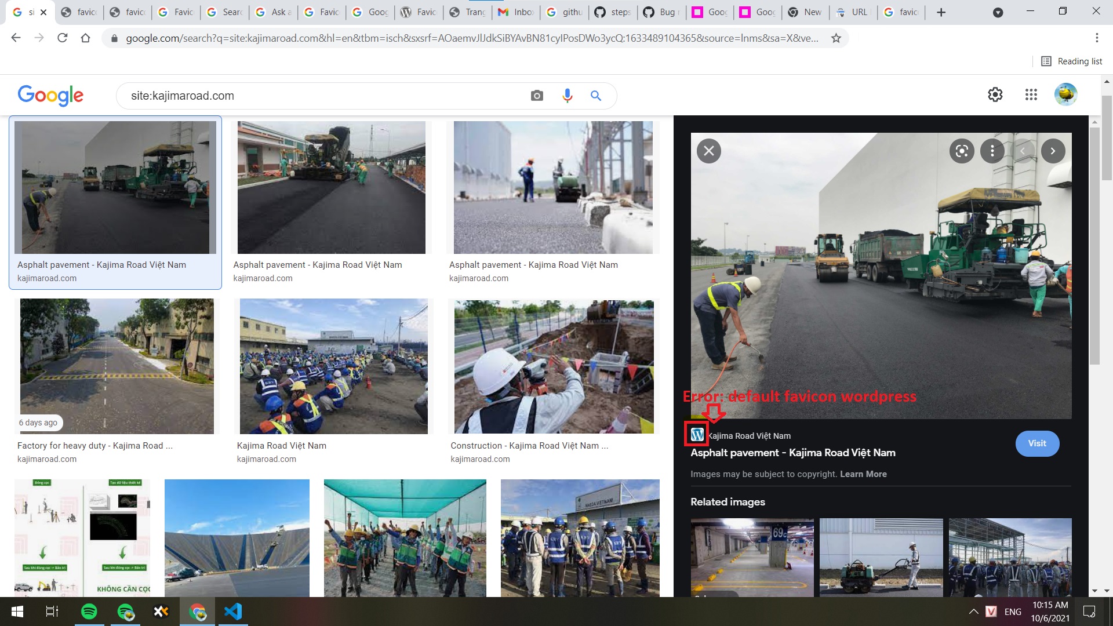
Task: Open the browser home page
Action: [85, 38]
